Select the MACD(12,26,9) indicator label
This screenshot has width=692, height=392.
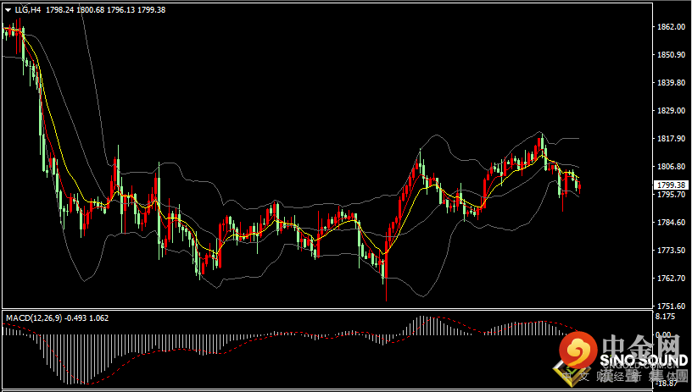pyautogui.click(x=34, y=318)
